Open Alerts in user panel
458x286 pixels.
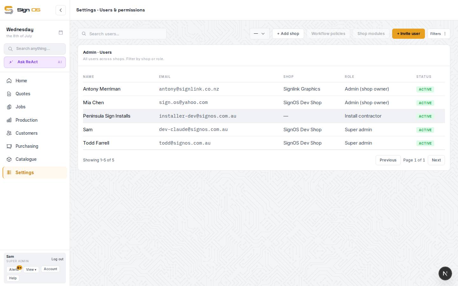click(14, 269)
